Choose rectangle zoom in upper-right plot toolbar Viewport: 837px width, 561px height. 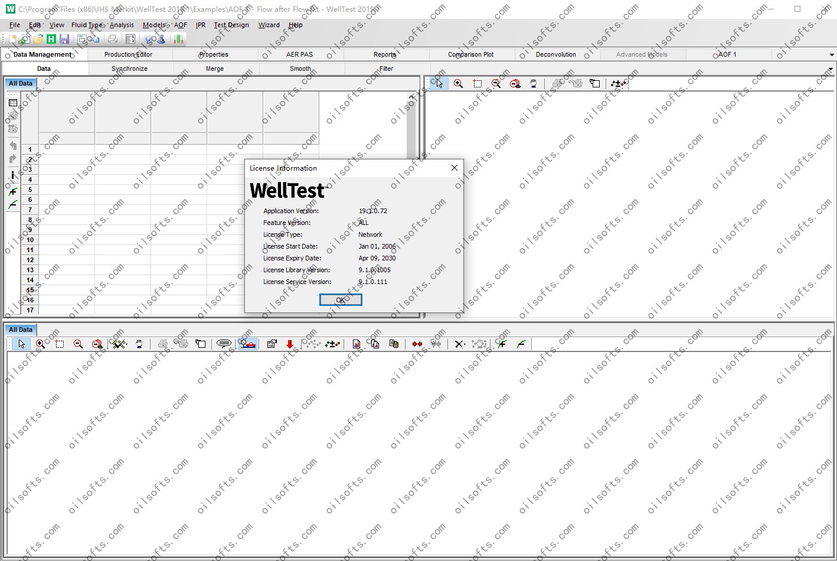pyautogui.click(x=478, y=83)
